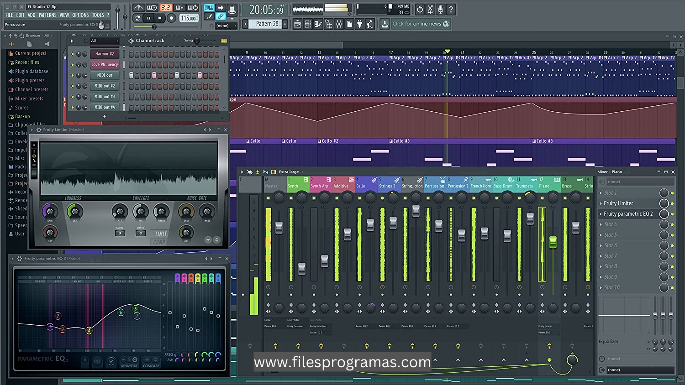Viewport: 685px width, 385px height.
Task: Mute the Harmor #2 channel
Action: click(72, 54)
